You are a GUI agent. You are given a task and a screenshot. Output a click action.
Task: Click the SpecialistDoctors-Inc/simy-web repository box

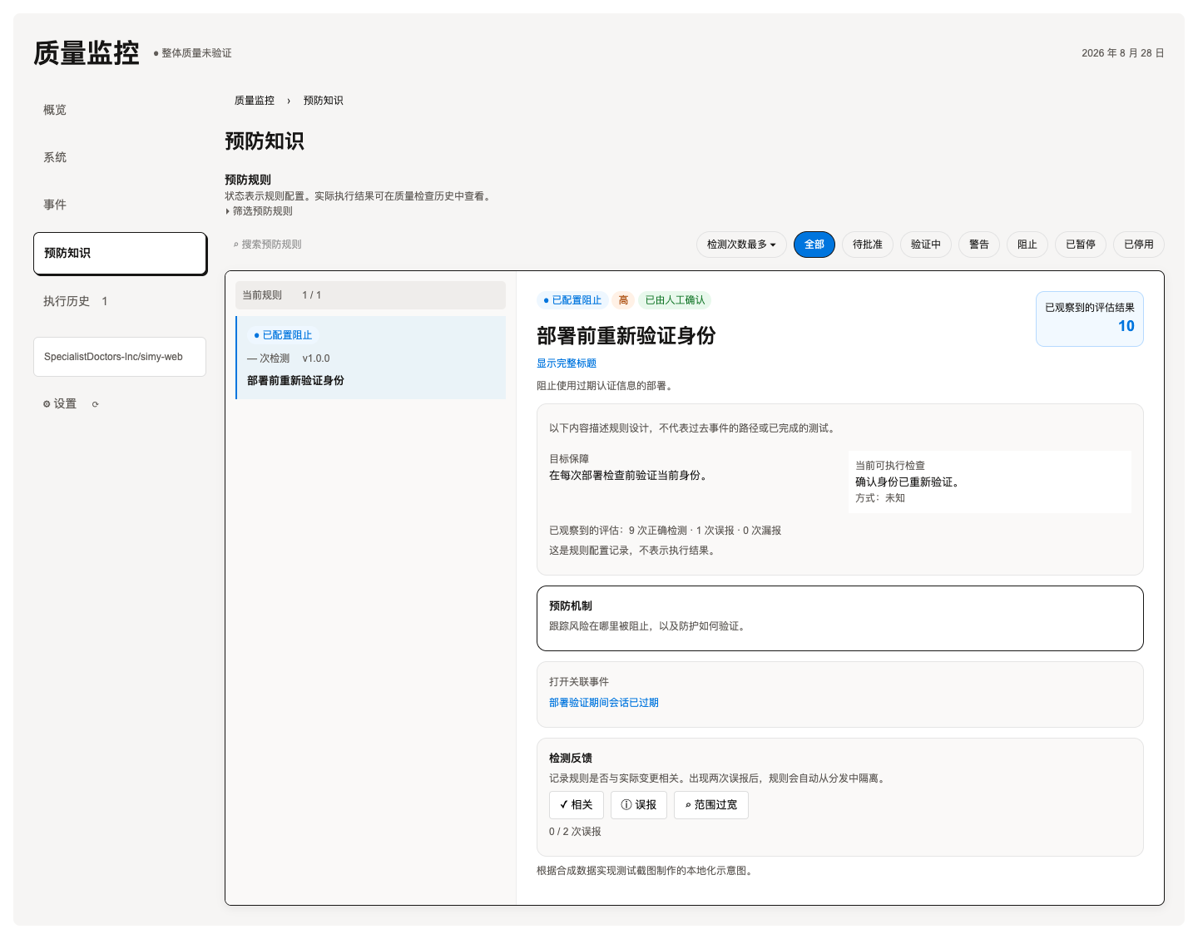coord(120,357)
